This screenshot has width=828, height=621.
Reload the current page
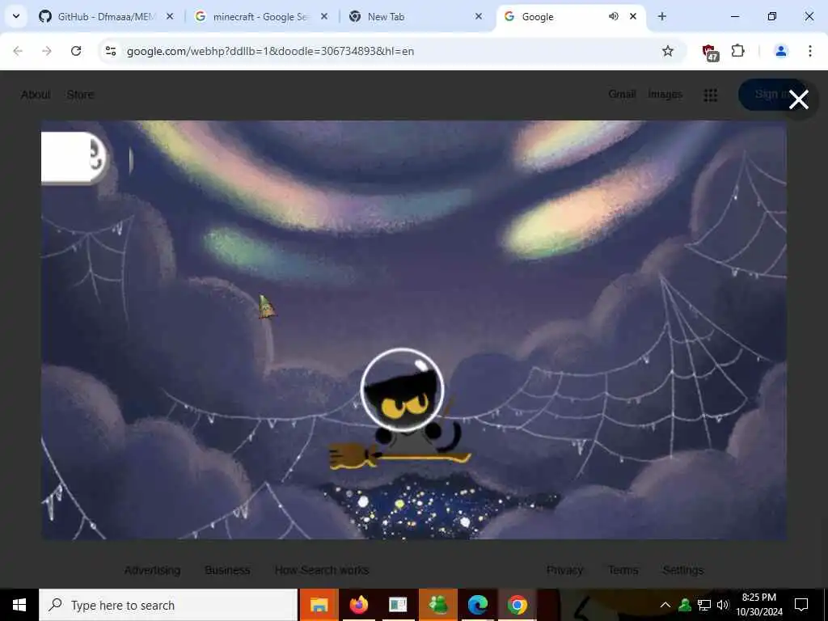pyautogui.click(x=76, y=51)
